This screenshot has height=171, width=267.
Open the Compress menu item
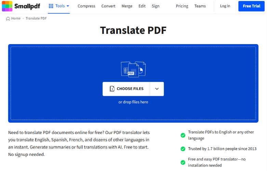86,6
